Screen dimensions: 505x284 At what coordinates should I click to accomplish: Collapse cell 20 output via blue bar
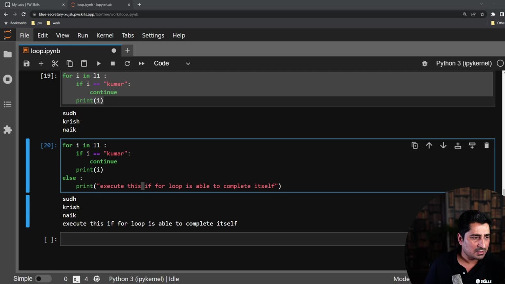tap(28, 211)
